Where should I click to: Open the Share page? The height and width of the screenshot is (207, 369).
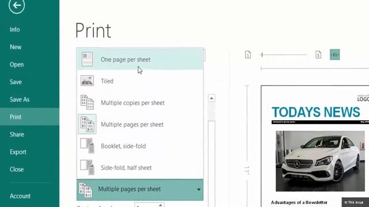click(x=17, y=135)
